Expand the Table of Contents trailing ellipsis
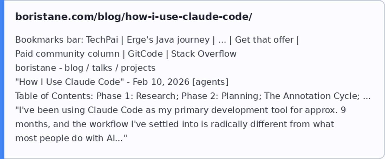The width and height of the screenshot is (385, 159). (x=367, y=96)
